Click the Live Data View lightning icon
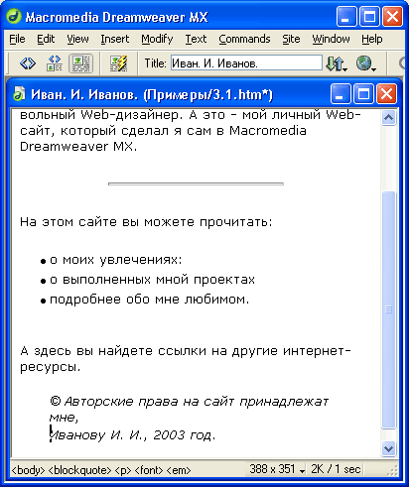The image size is (409, 487). (118, 62)
